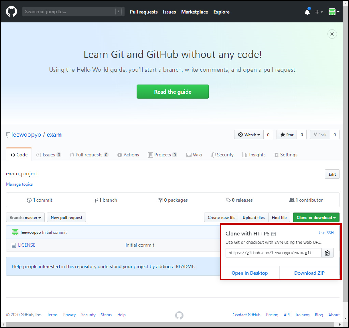Open the LICENSE file name link
This screenshot has height=328, width=349.
tap(27, 245)
